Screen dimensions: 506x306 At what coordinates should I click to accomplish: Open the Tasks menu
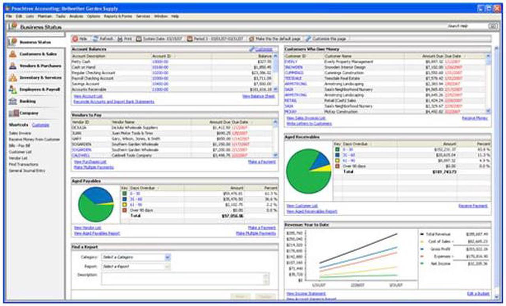pyautogui.click(x=60, y=17)
